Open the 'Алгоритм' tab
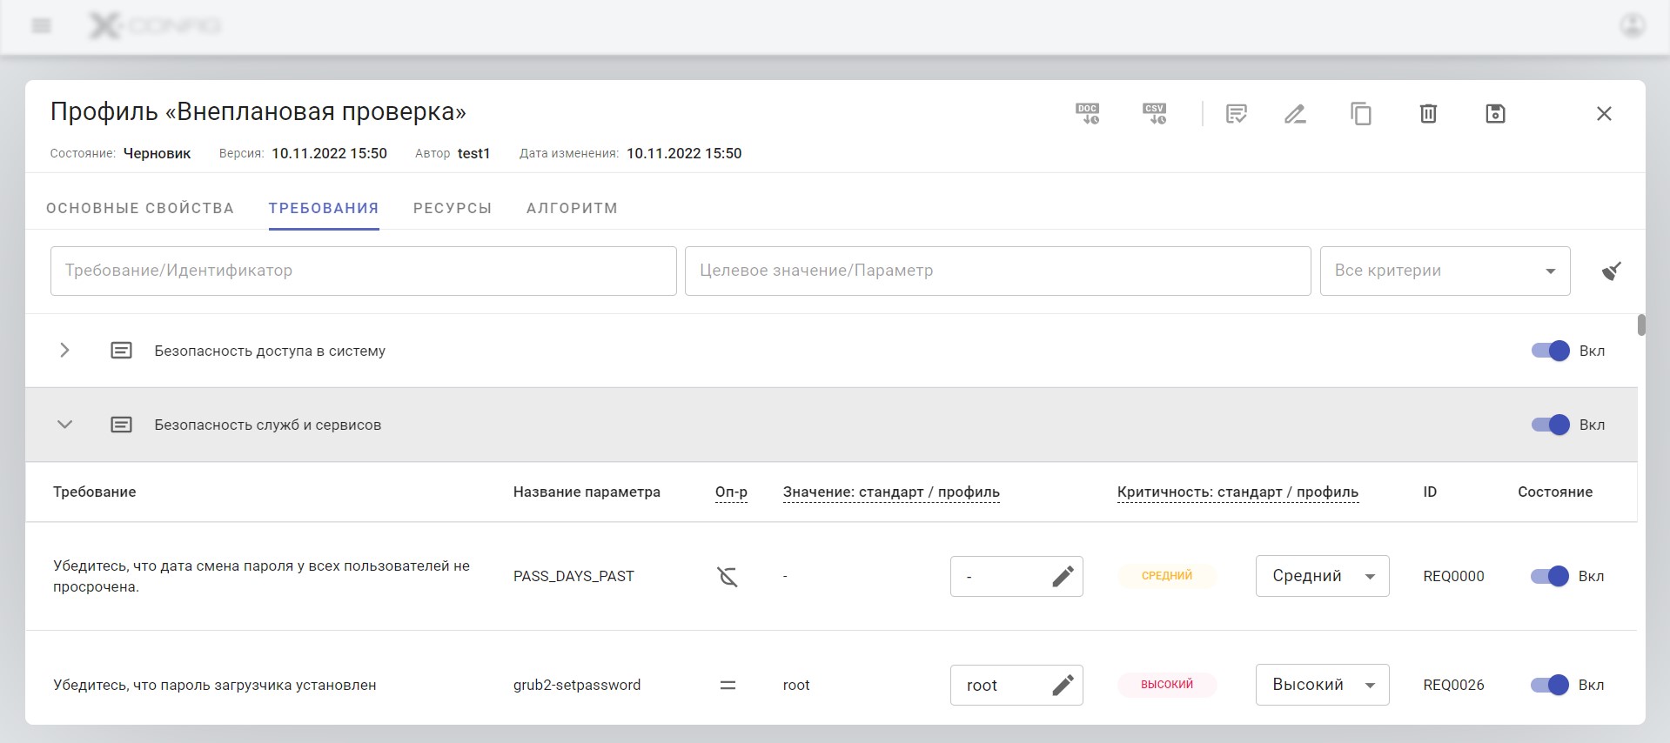 point(572,209)
